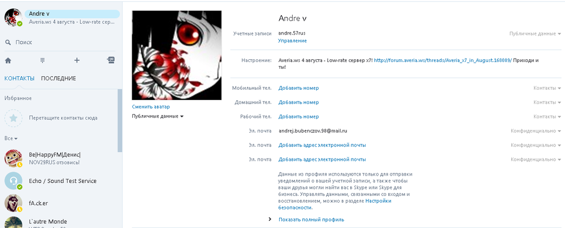Open the forum.averia.ws thread link
This screenshot has width=565, height=228.
pyautogui.click(x=442, y=60)
